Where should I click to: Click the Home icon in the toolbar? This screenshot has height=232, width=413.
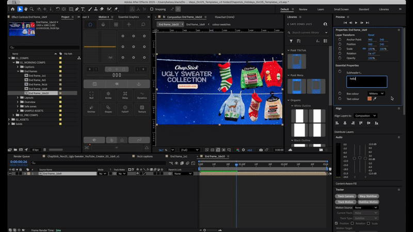coord(12,9)
